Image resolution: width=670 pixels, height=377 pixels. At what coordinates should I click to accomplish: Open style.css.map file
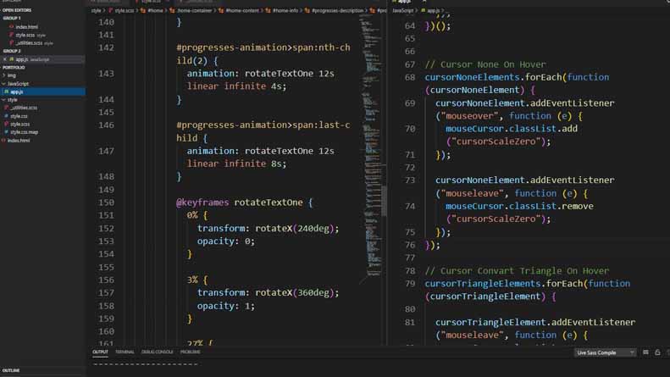[x=24, y=132]
